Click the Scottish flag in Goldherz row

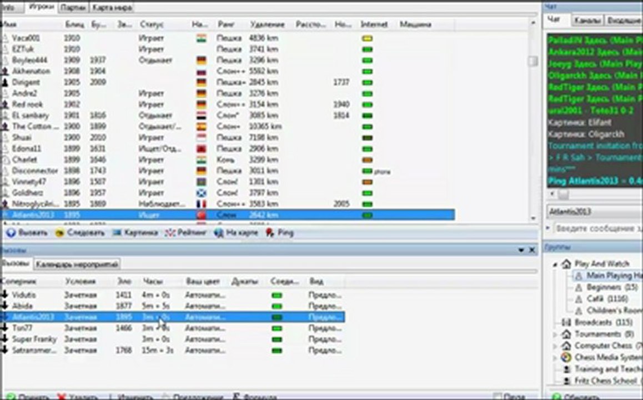pyautogui.click(x=201, y=193)
